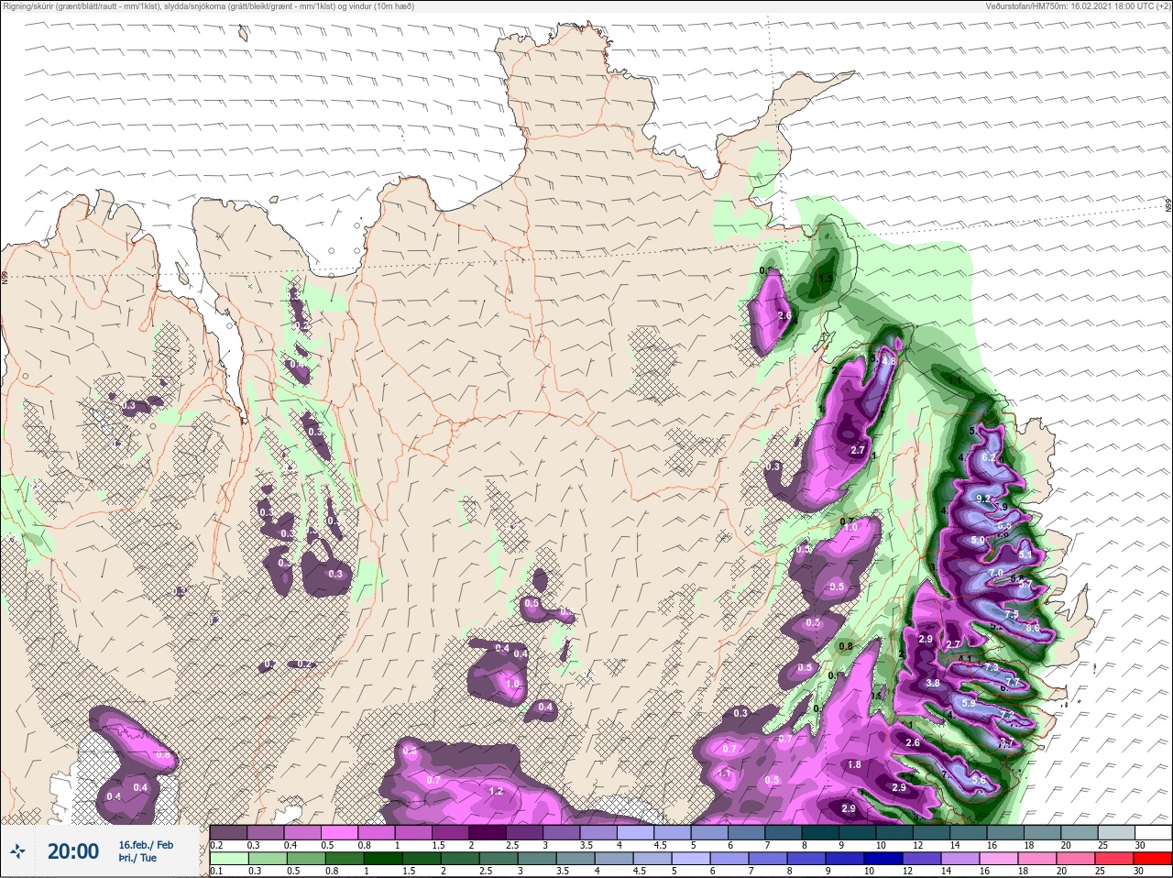This screenshot has height=878, width=1173.
Task: Select the medium green rain swatch labeled 0.5
Action: coord(305,859)
